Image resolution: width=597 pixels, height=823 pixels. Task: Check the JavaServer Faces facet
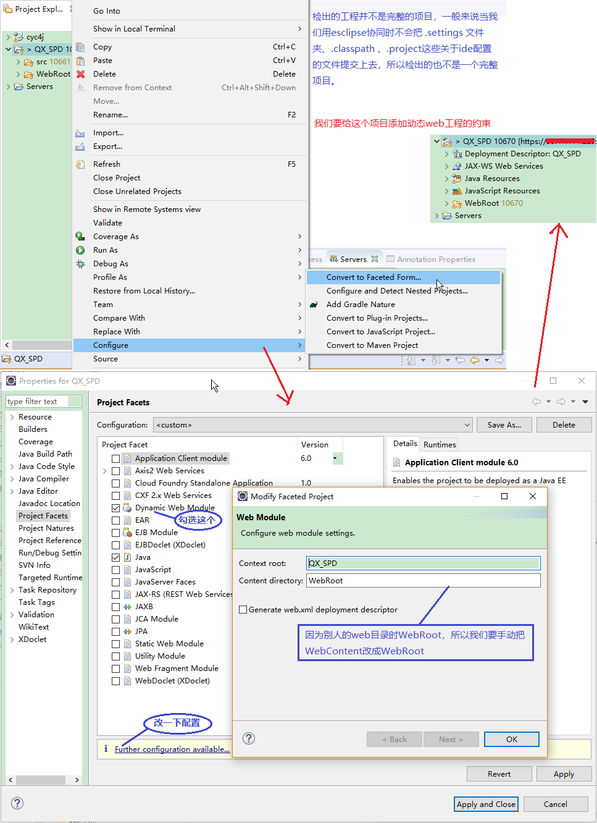(x=115, y=582)
